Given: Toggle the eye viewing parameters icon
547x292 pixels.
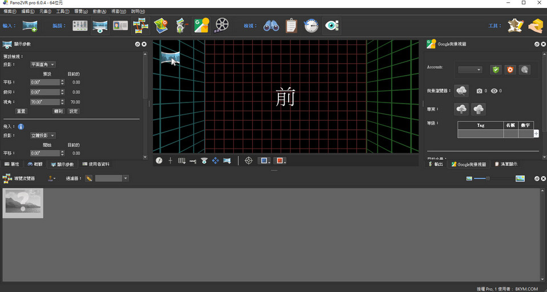Looking at the screenshot, I should [x=331, y=26].
